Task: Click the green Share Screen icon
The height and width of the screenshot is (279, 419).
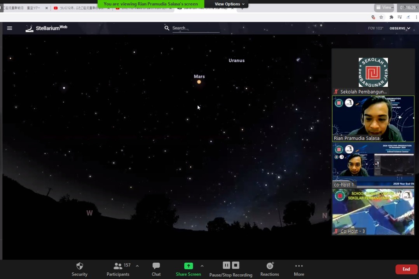Action: (188, 266)
